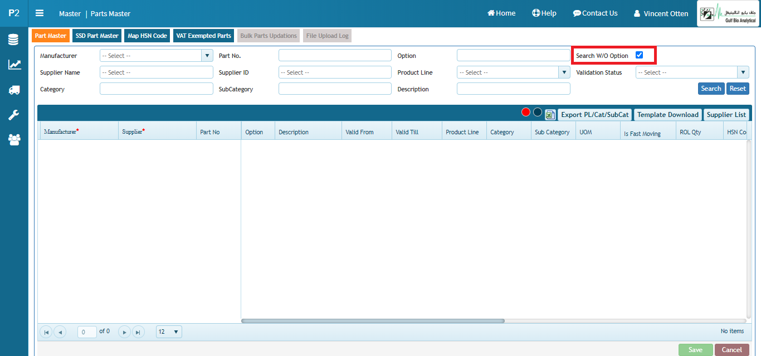This screenshot has height=356, width=761.
Task: Sort by Manufacturer column header
Action: click(x=79, y=131)
